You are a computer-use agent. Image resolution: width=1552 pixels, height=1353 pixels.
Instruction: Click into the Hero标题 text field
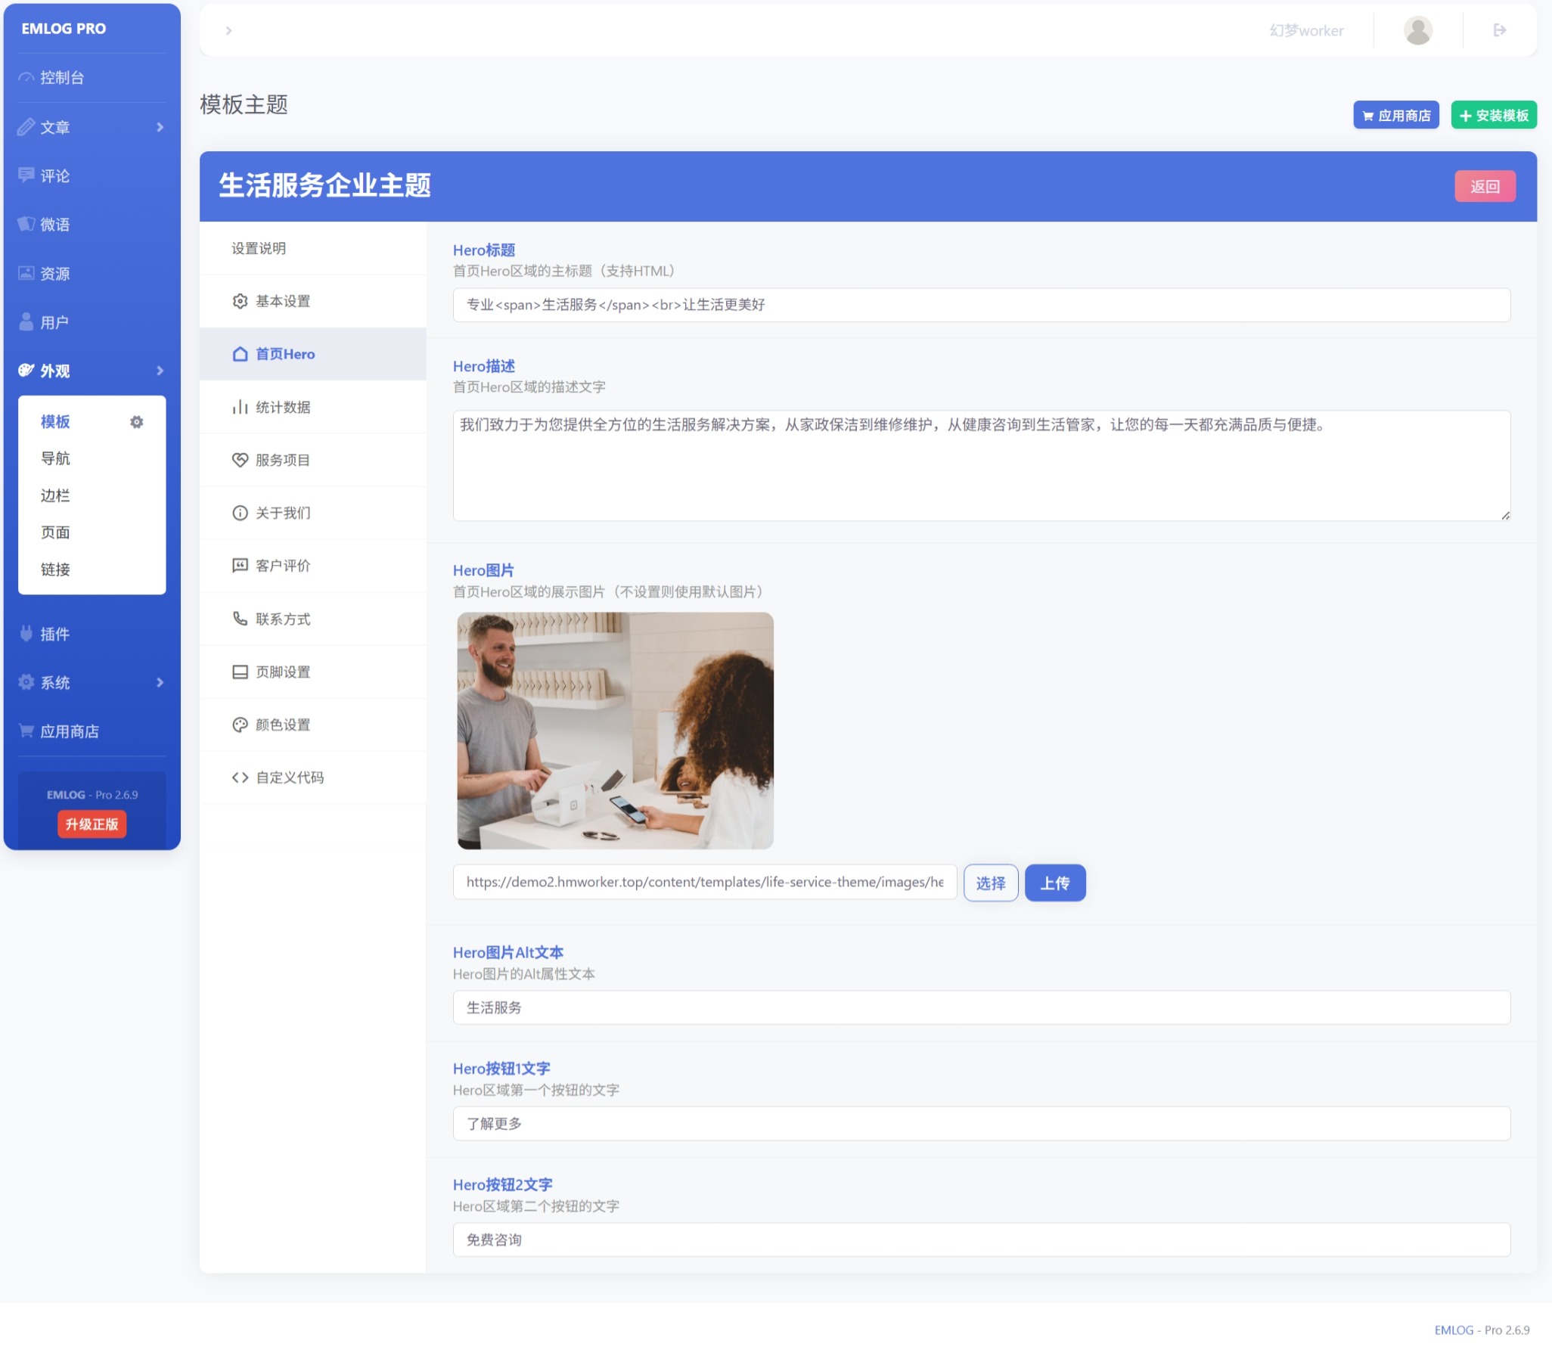click(981, 305)
